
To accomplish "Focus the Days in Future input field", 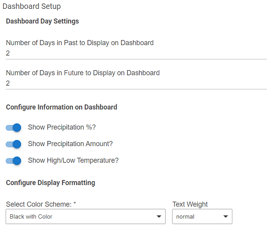I will [x=136, y=83].
